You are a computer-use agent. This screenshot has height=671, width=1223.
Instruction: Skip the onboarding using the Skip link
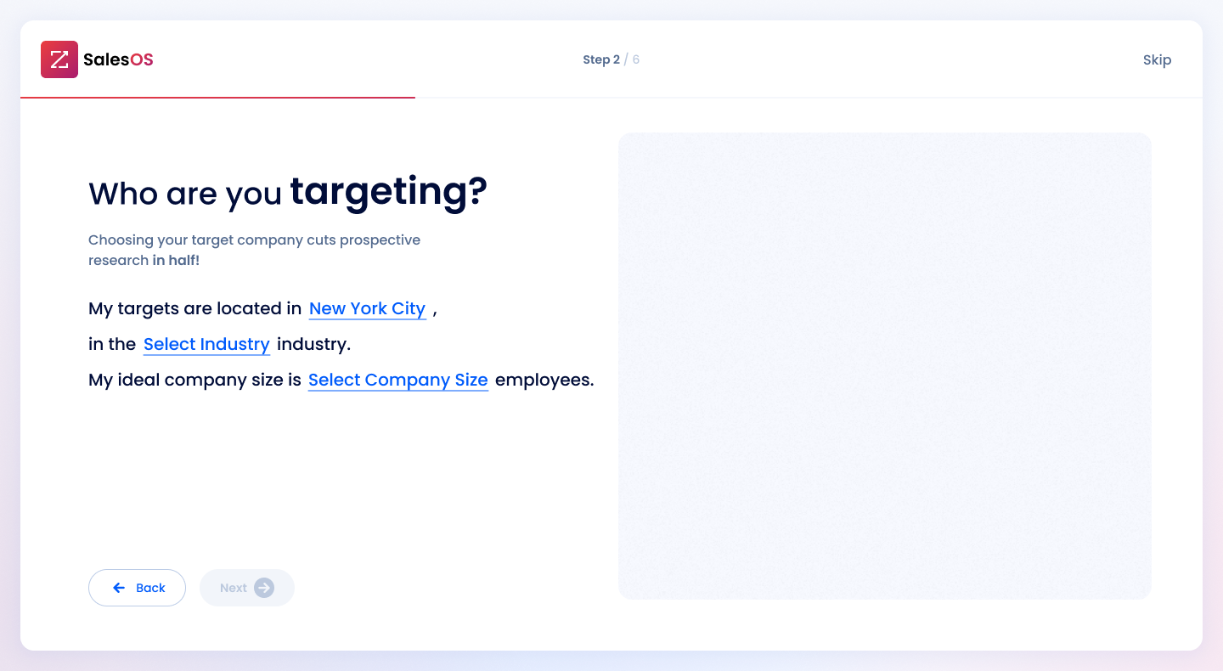[1157, 59]
